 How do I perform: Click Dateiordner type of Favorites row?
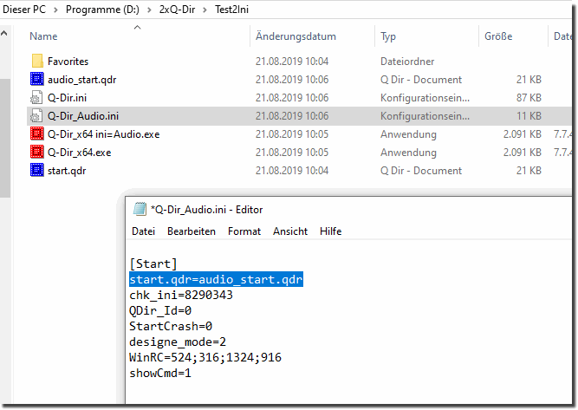(407, 62)
